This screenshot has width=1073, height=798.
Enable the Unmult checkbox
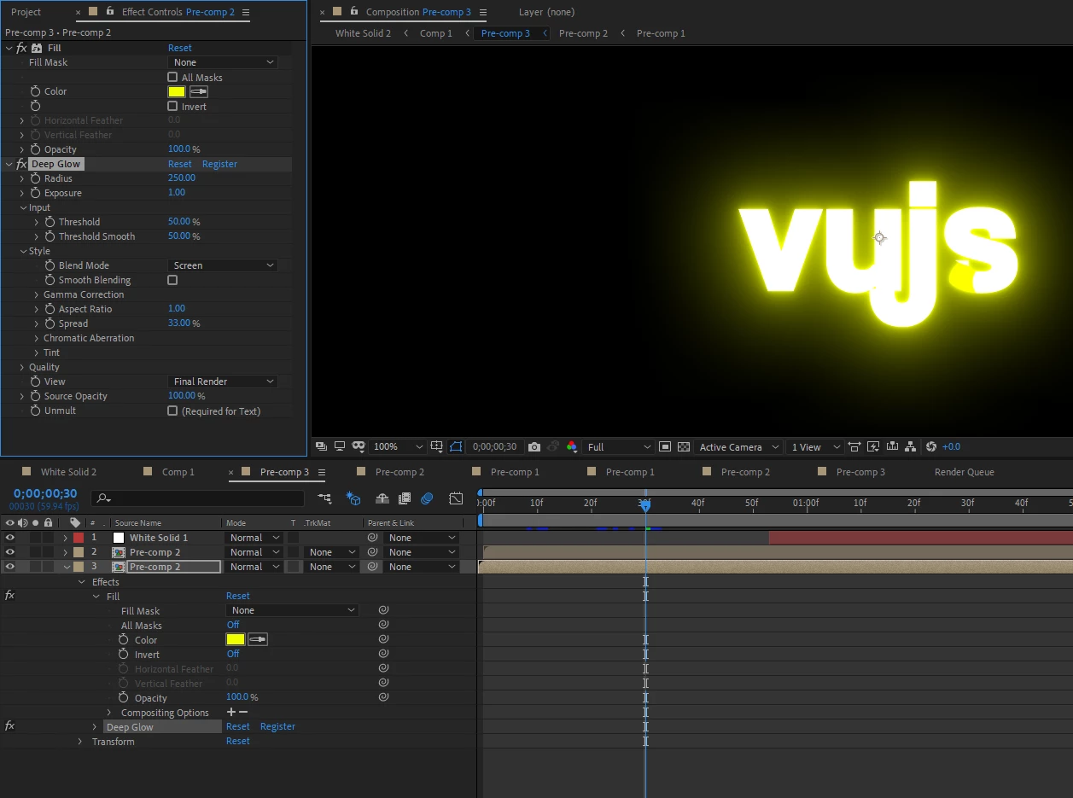172,411
